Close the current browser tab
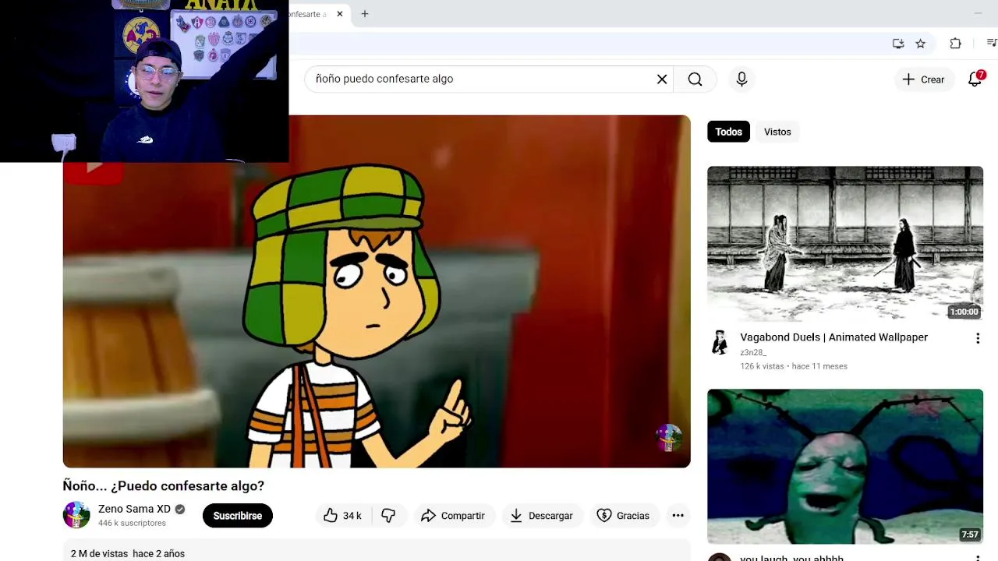The width and height of the screenshot is (998, 561). 340,14
